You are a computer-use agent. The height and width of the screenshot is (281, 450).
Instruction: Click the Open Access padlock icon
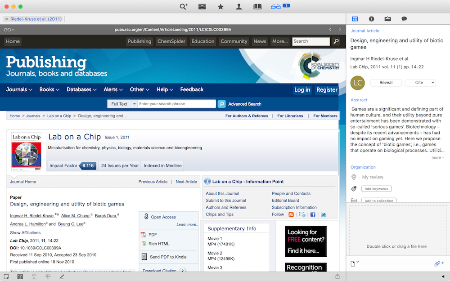[146, 217]
